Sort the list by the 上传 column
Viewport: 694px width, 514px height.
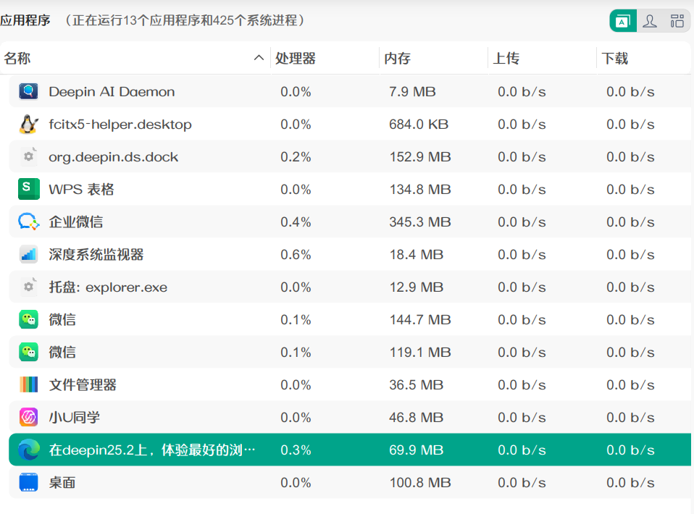[506, 58]
